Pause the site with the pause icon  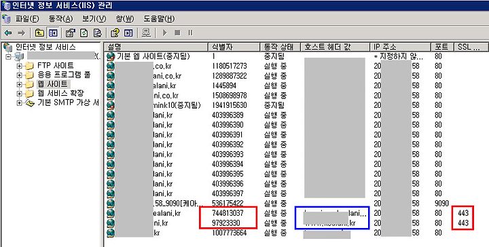click(190, 33)
